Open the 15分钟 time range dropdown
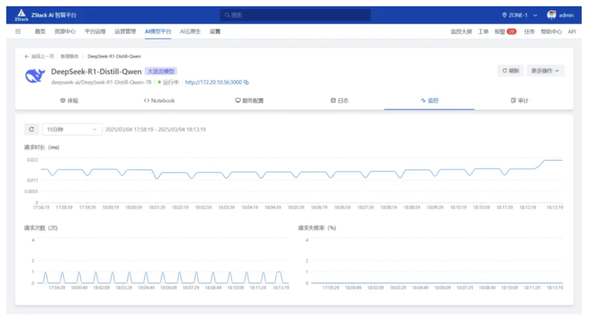The width and height of the screenshot is (590, 321). pyautogui.click(x=72, y=129)
